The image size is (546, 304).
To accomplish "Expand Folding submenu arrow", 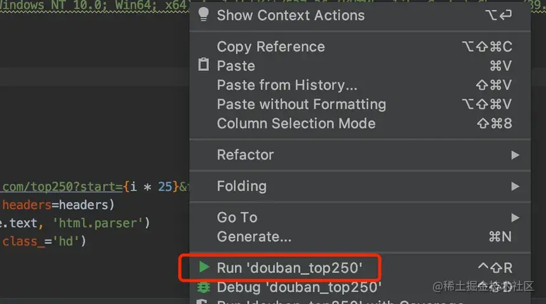I will pyautogui.click(x=515, y=187).
